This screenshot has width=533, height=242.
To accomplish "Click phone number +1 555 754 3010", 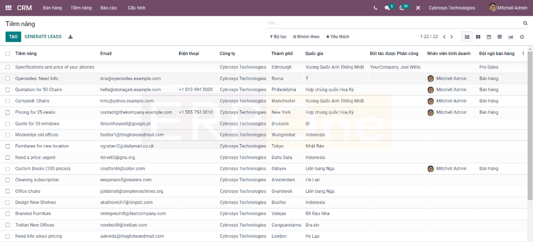I will (x=196, y=112).
